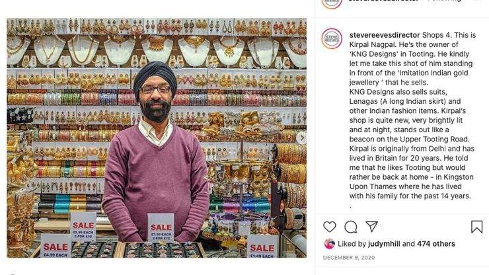This screenshot has height=275, width=489.
Task: Click the header username at top
Action: 383,1
